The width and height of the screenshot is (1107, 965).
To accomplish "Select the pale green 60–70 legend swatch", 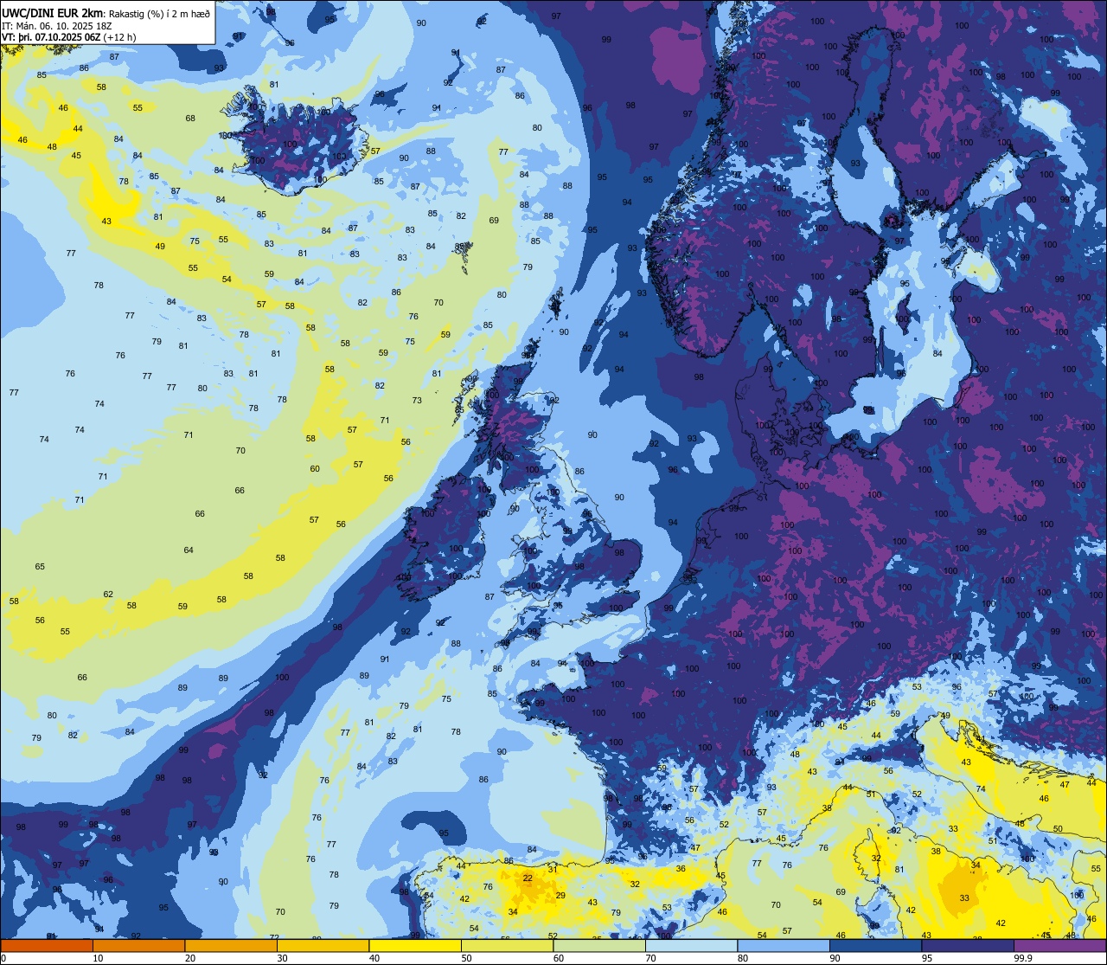I will tap(599, 945).
